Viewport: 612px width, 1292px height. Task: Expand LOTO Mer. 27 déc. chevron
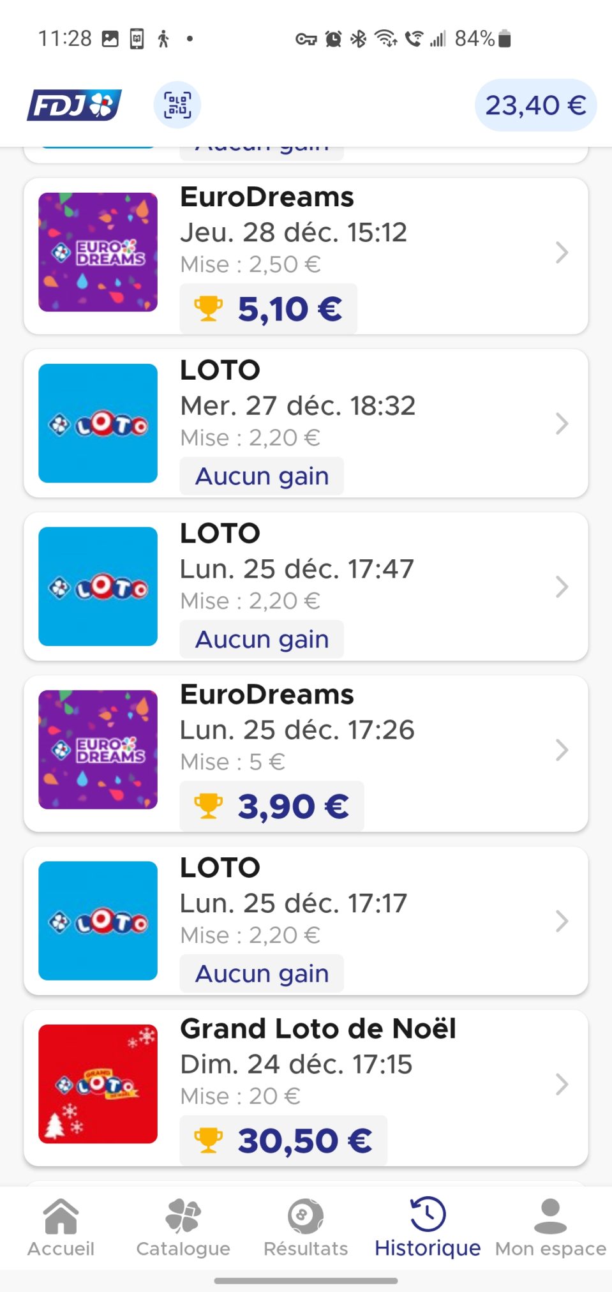point(562,423)
